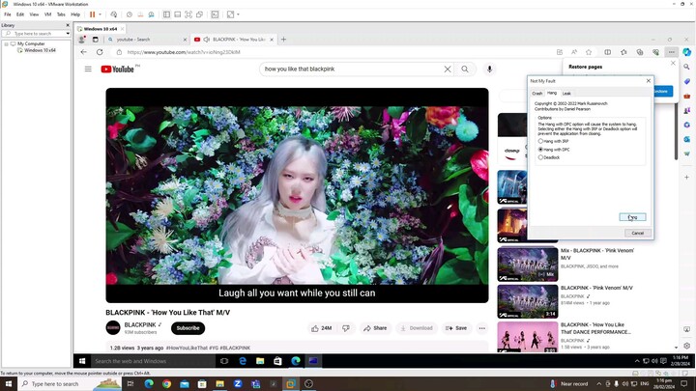Select Windows 10 x64 in Library tree

click(x=40, y=50)
